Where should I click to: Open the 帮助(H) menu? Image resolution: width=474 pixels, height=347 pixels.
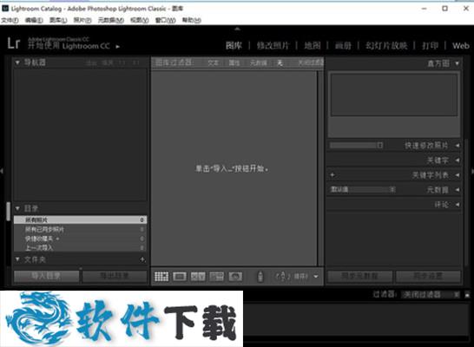191,20
